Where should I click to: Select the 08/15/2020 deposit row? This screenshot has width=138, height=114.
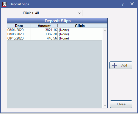pyautogui.click(x=55, y=38)
